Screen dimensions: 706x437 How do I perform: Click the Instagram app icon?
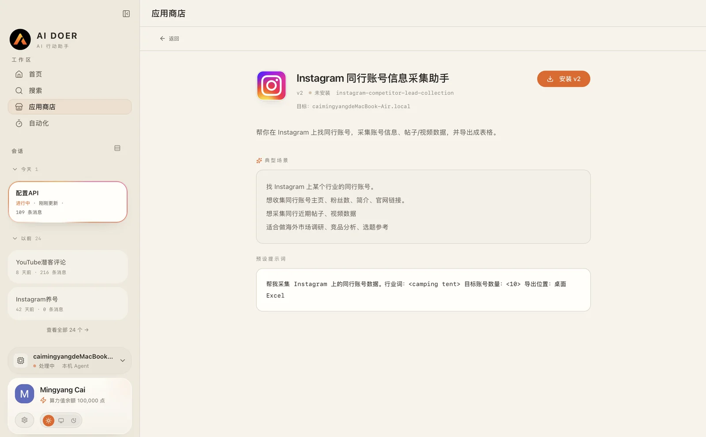[271, 86]
